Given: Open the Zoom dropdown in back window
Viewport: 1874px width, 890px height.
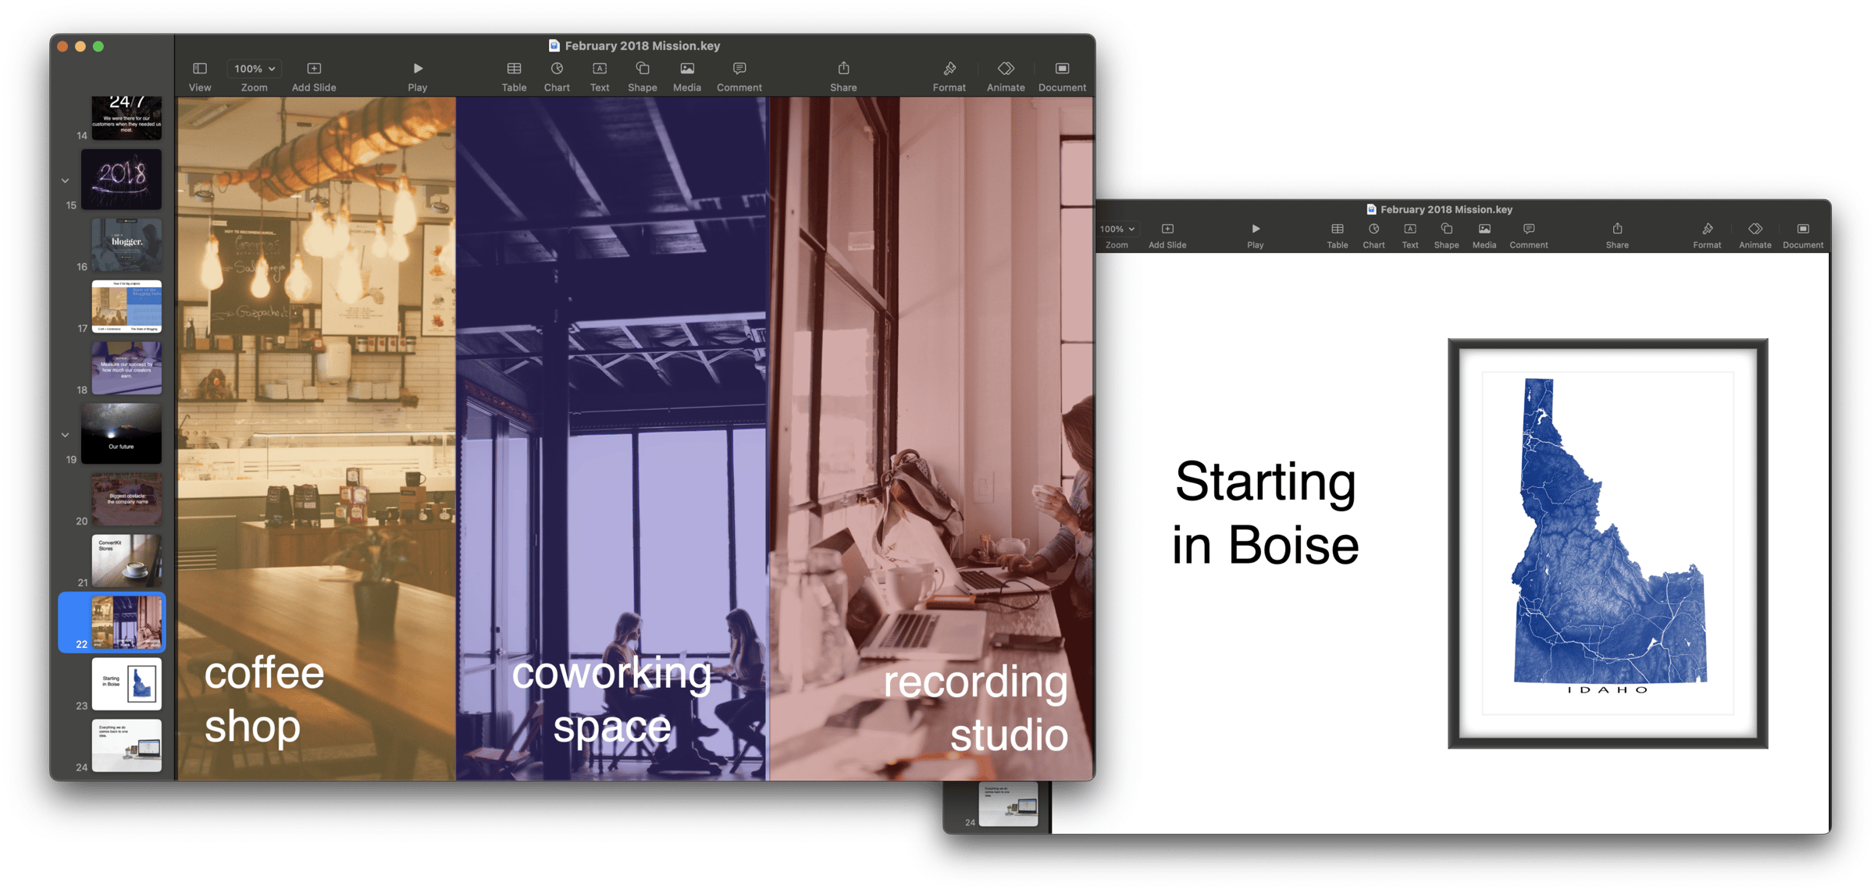Looking at the screenshot, I should pos(1117,229).
